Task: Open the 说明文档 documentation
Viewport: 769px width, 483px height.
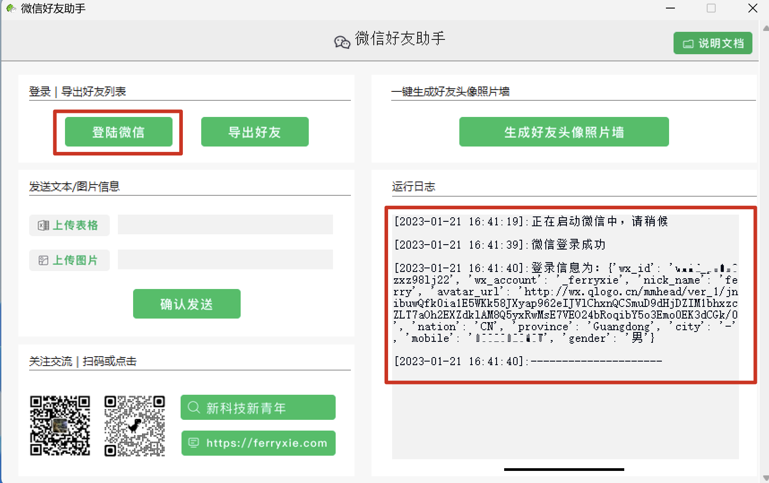Action: click(x=713, y=43)
